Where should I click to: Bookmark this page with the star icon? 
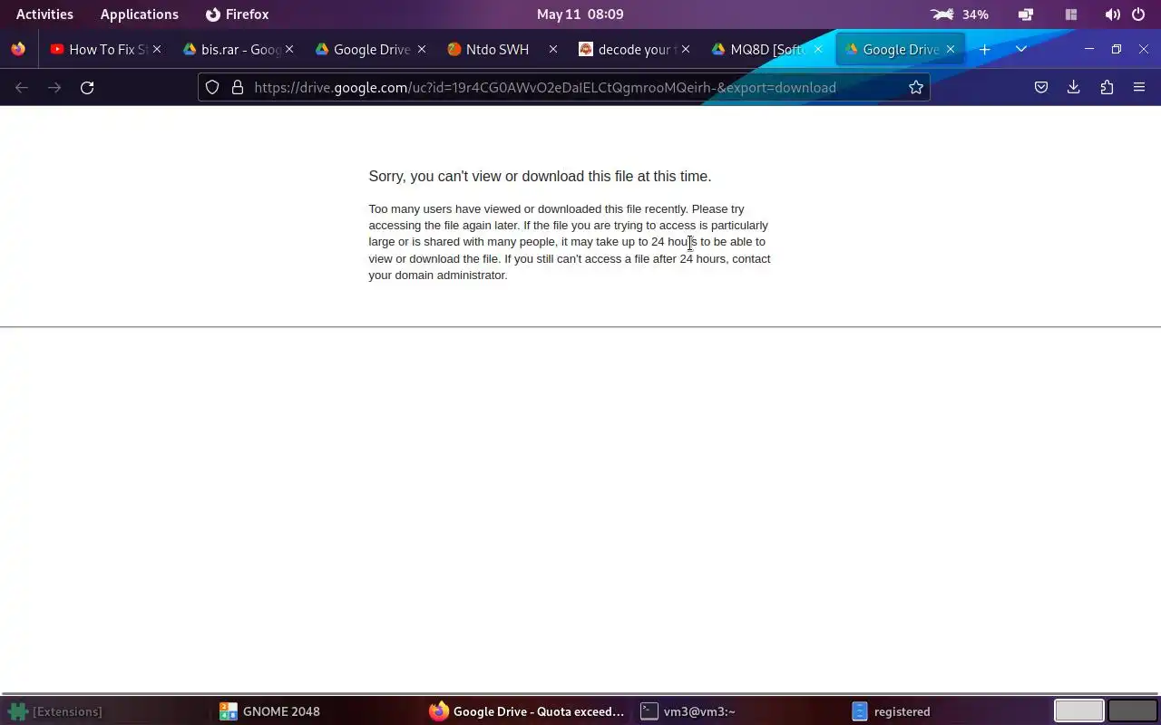click(916, 88)
